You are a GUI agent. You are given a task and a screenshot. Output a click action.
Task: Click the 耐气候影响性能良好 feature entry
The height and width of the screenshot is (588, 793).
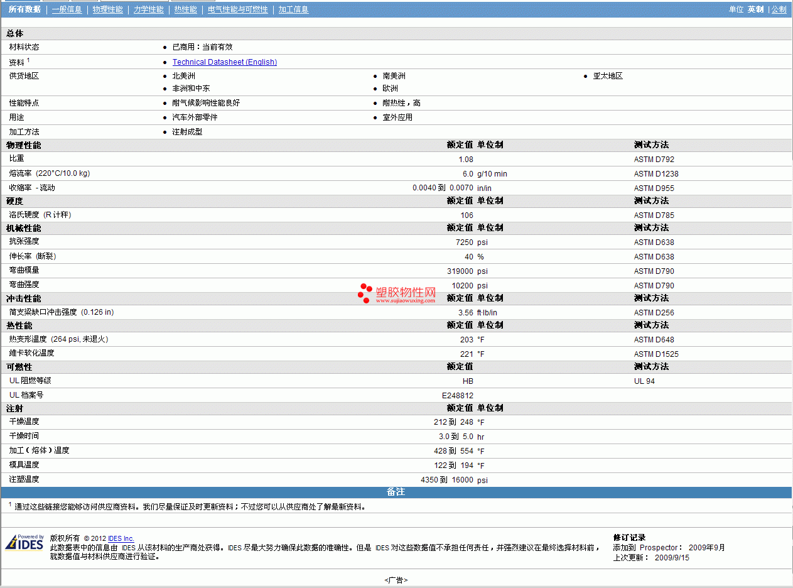click(x=207, y=103)
